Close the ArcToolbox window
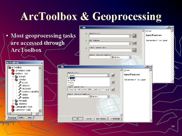This screenshot has height=136, width=182. 42,62
